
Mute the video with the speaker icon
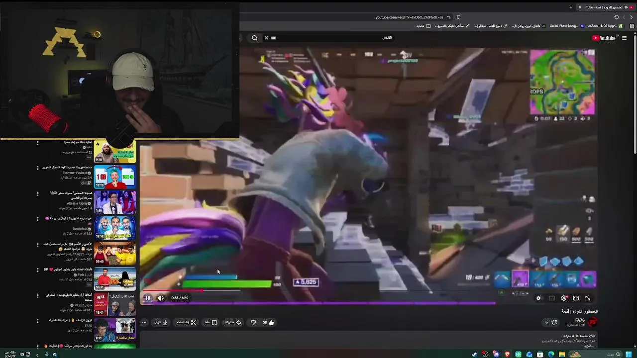click(161, 298)
